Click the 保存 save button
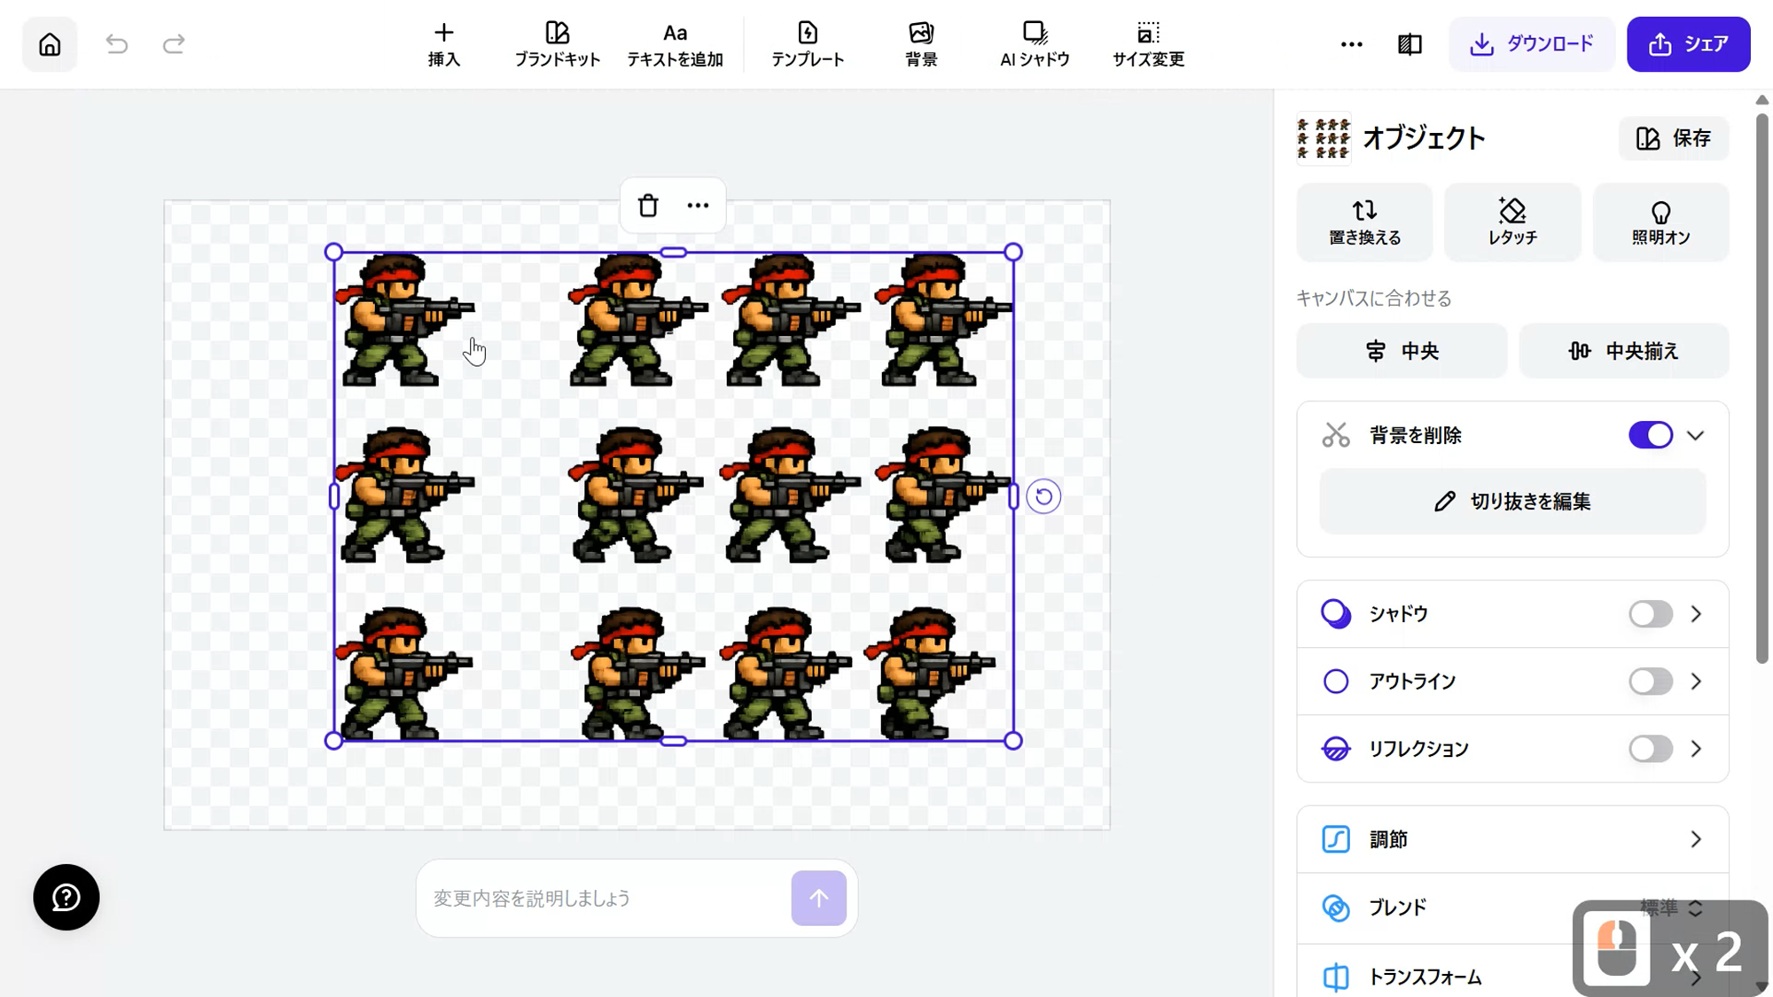The height and width of the screenshot is (997, 1773). coord(1674,138)
